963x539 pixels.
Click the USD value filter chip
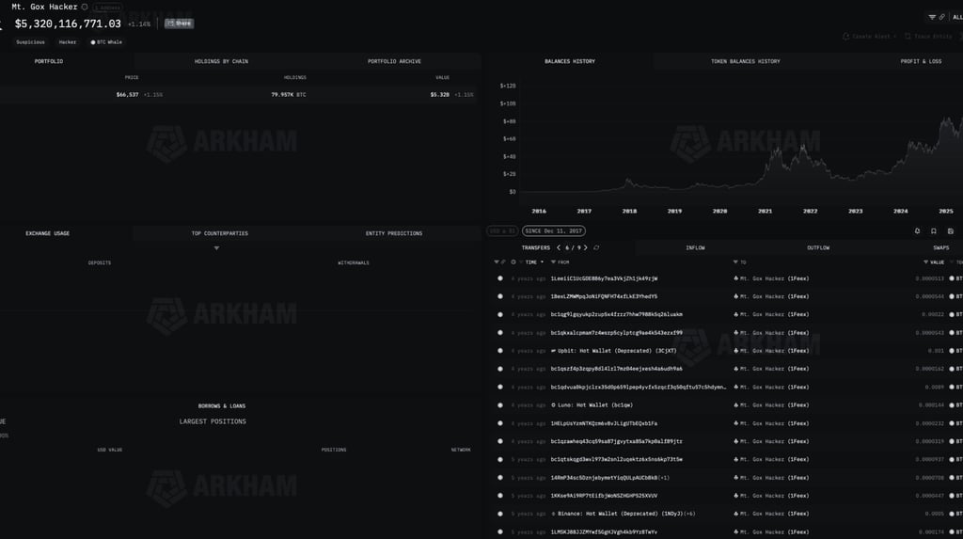[502, 231]
